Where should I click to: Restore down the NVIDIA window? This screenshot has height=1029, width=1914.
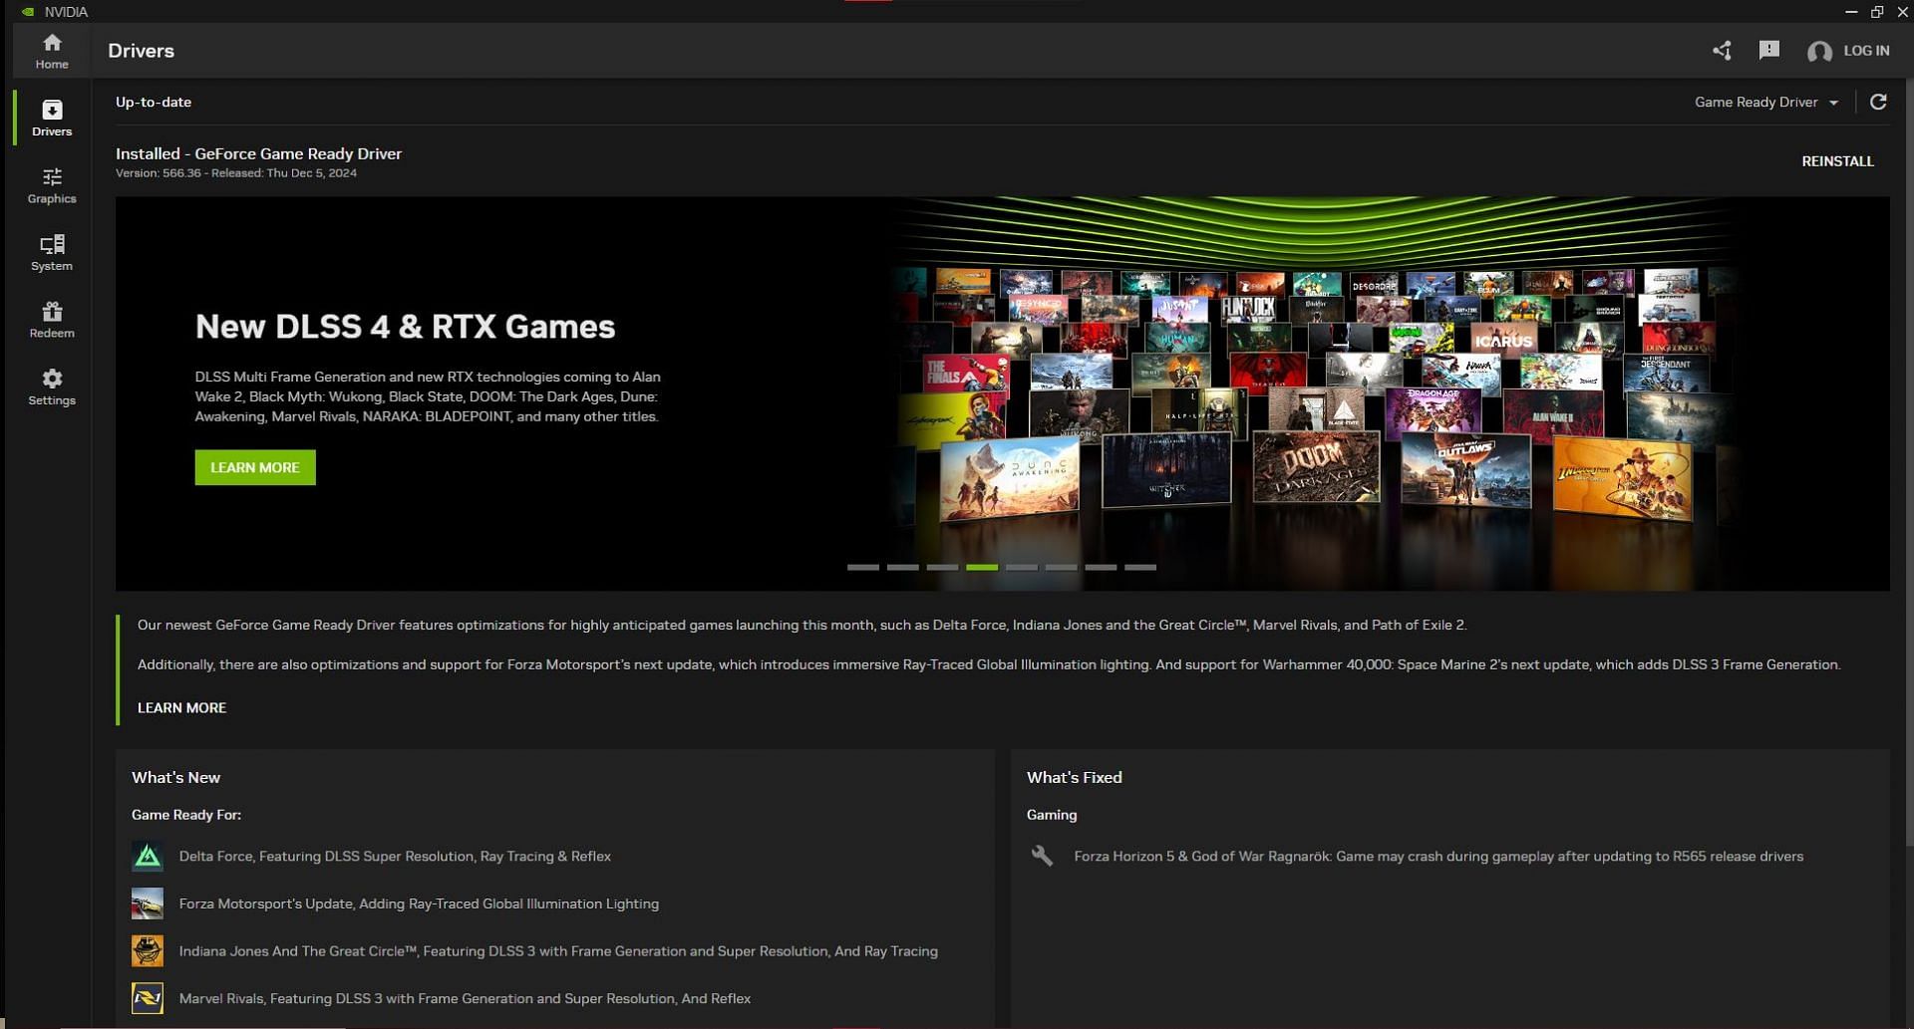[1877, 12]
